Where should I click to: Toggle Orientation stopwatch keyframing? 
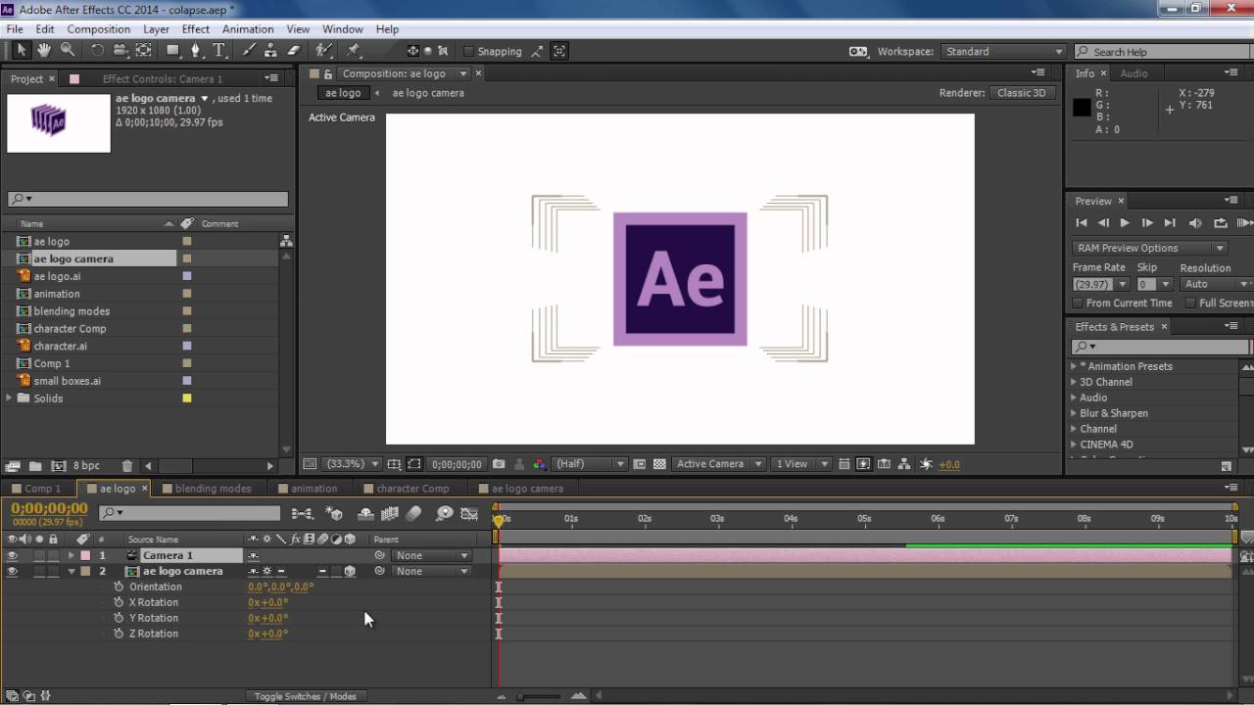point(119,587)
